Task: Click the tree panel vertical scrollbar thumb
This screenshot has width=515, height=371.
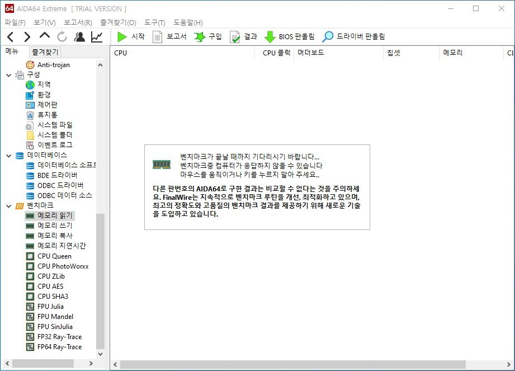Action: (101, 281)
